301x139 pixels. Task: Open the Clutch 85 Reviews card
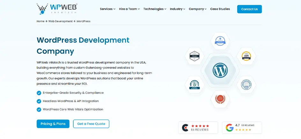point(198,128)
